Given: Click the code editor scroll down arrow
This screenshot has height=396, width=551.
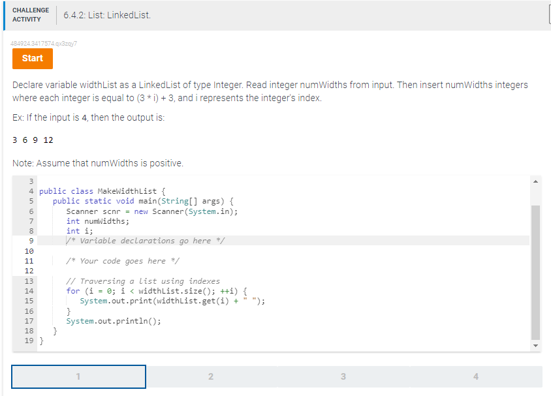Looking at the screenshot, I should (535, 346).
